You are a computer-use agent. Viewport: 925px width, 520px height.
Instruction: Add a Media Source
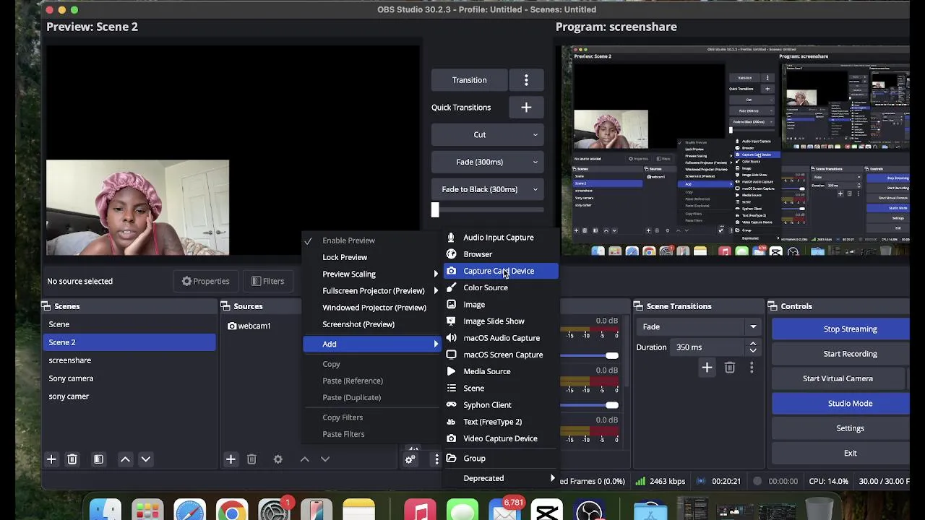click(x=502, y=371)
